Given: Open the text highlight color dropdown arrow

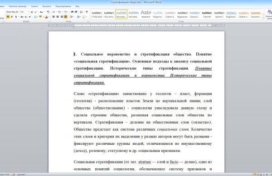Looking at the screenshot, I should tap(44, 17).
